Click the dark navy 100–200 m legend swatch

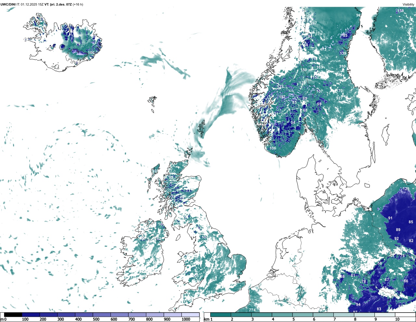point(31,315)
